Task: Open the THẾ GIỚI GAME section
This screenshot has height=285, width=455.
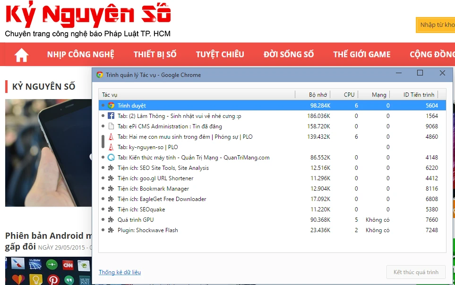Action: (361, 54)
